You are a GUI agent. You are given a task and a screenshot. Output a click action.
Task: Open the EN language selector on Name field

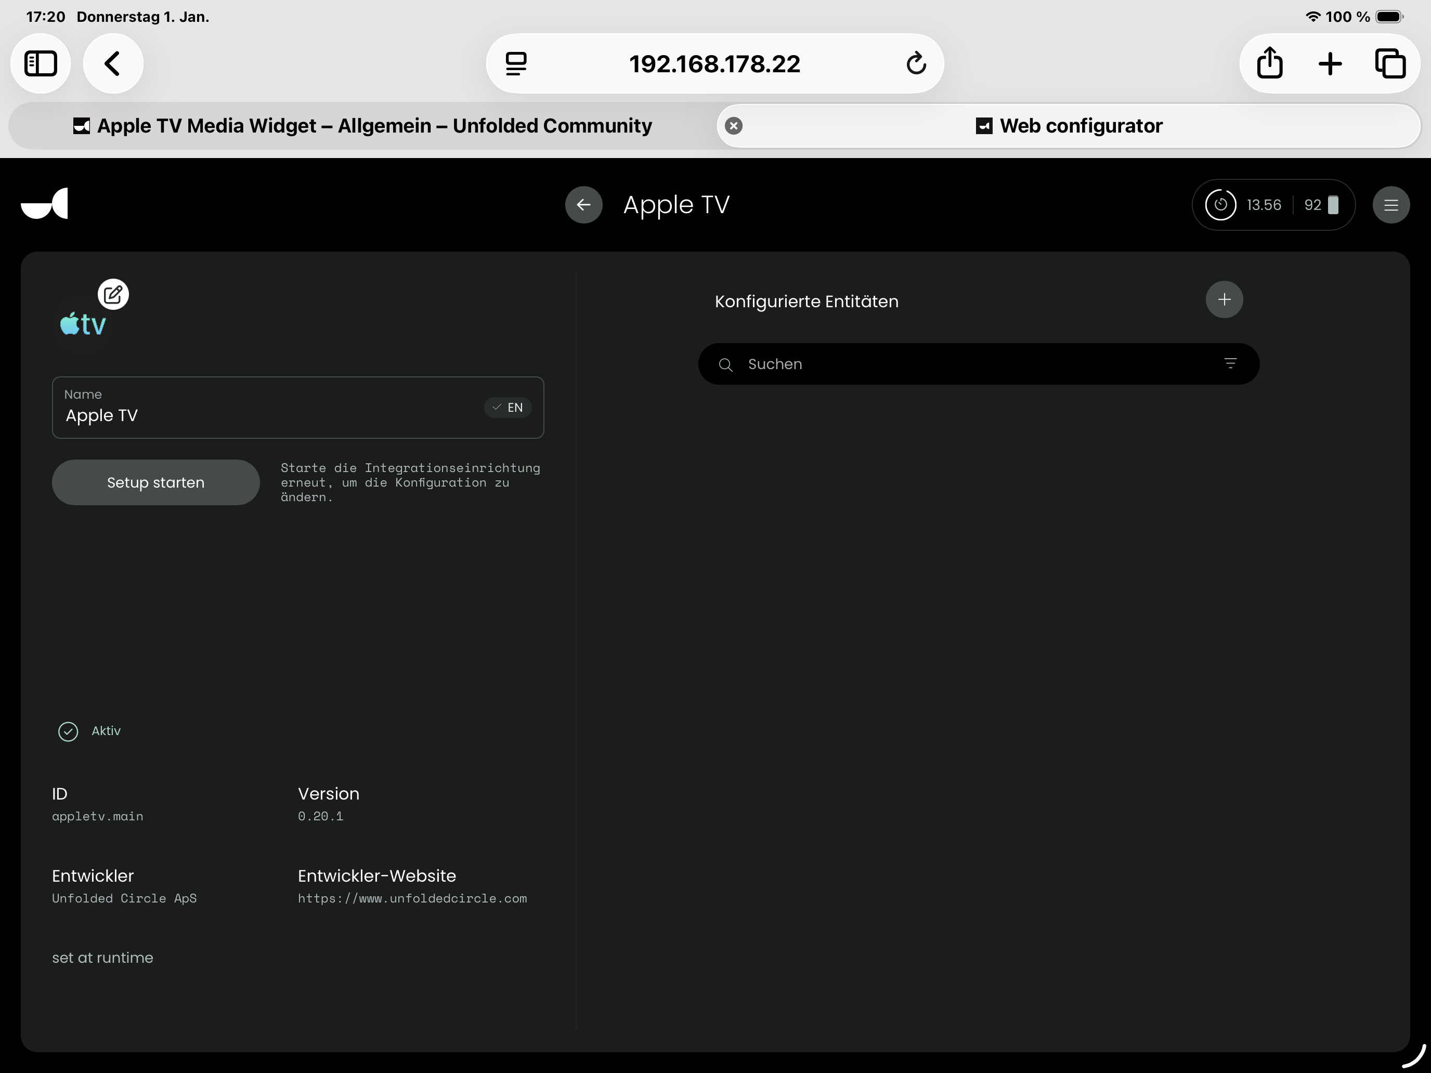point(508,408)
